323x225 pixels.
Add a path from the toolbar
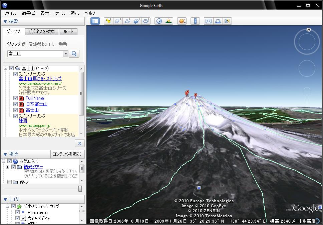(x=127, y=21)
